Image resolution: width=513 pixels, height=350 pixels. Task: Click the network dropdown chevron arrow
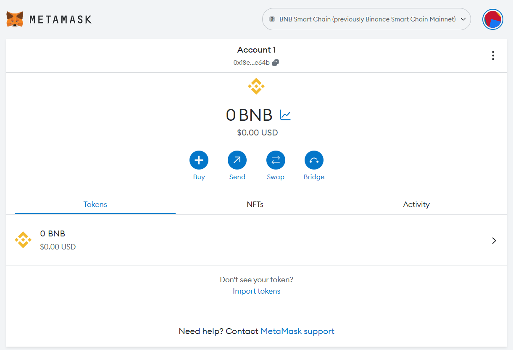(463, 19)
